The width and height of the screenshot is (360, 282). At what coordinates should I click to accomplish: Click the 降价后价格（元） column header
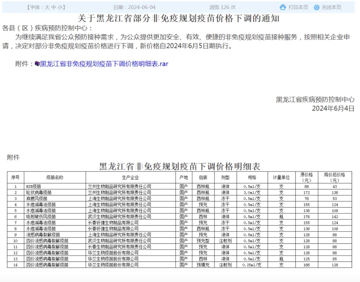[x=335, y=178]
